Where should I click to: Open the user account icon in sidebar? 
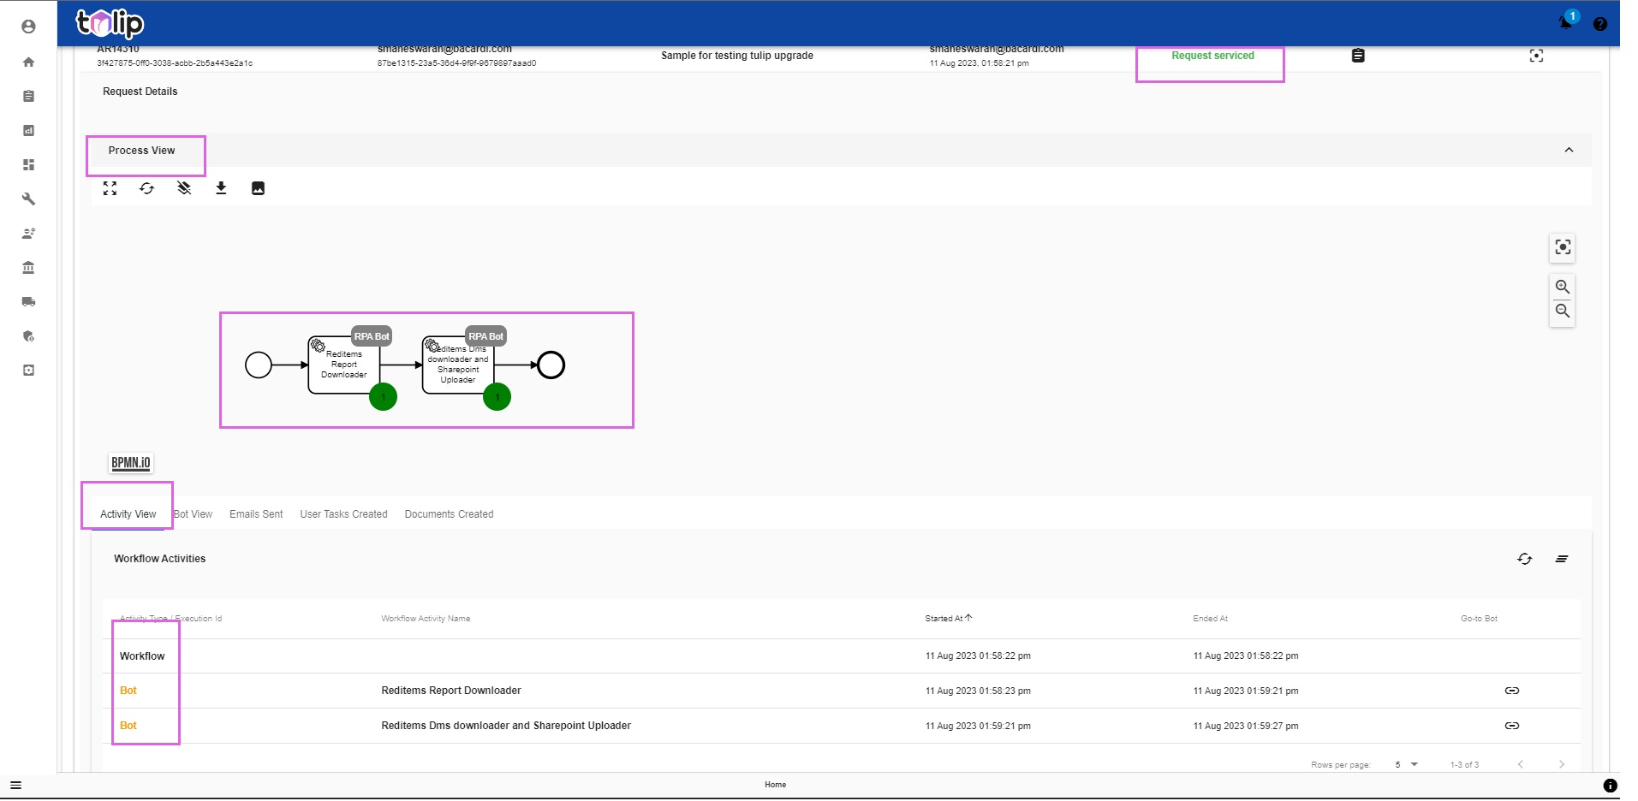[28, 27]
